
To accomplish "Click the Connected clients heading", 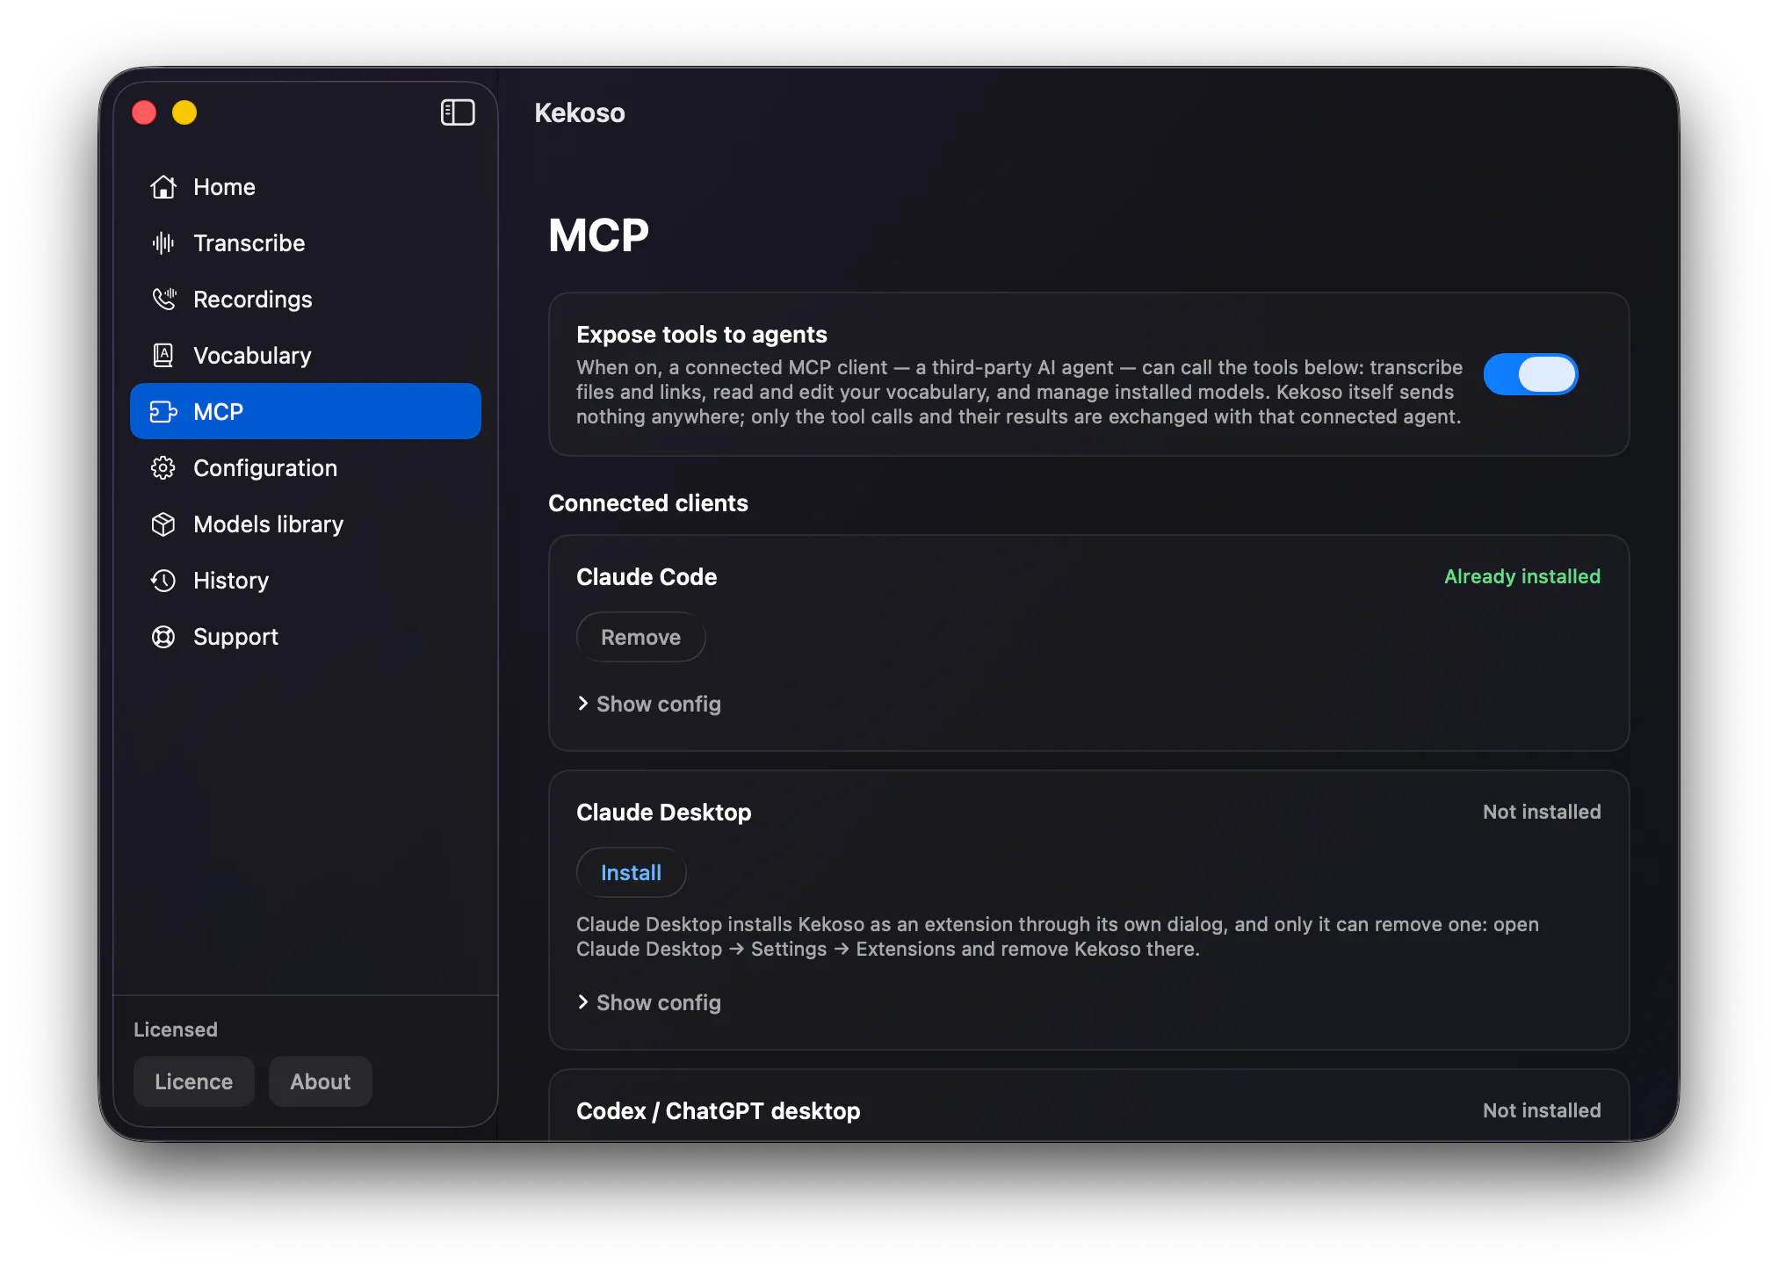I will click(648, 503).
